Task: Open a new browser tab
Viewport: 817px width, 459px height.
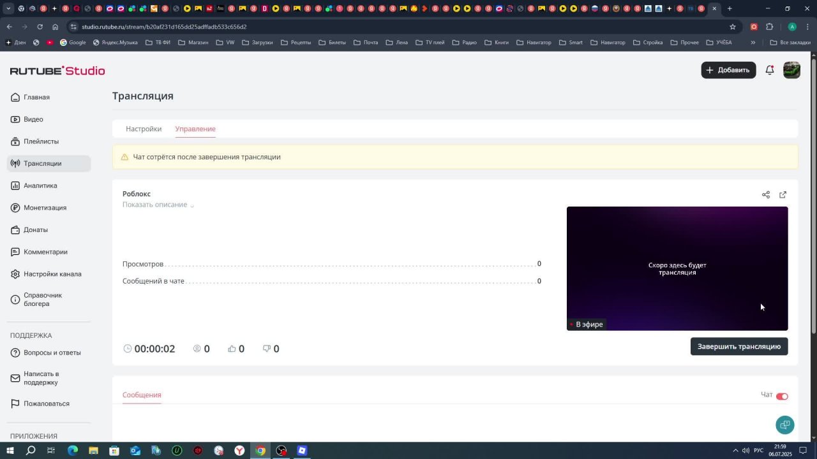Action: (x=730, y=8)
